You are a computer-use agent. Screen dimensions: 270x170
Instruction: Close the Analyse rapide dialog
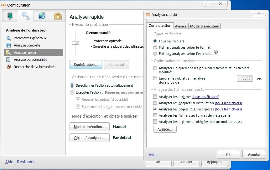pos(258,13)
